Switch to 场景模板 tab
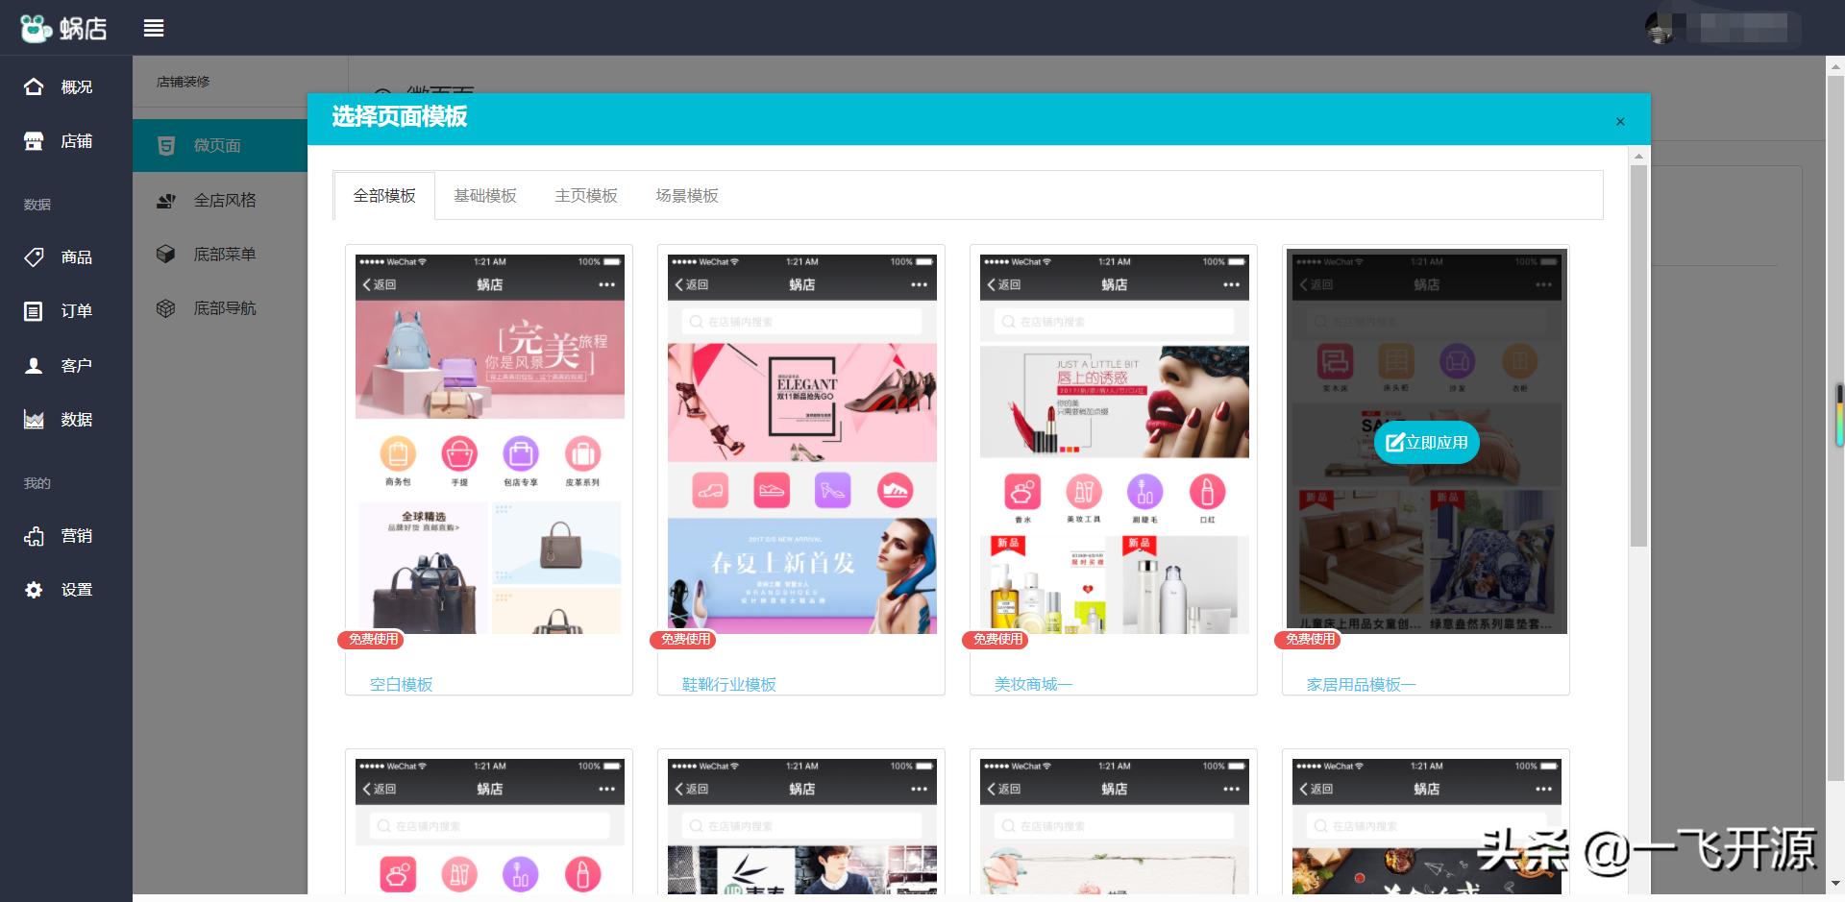Screen dimensions: 1845x902 tap(687, 195)
